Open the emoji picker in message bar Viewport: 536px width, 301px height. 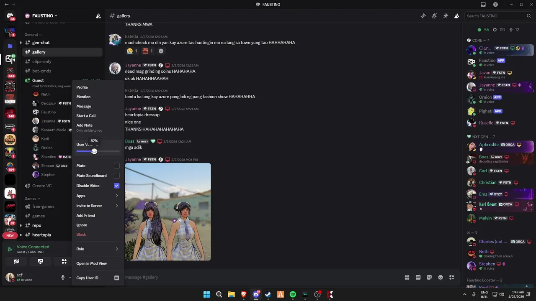(441, 277)
